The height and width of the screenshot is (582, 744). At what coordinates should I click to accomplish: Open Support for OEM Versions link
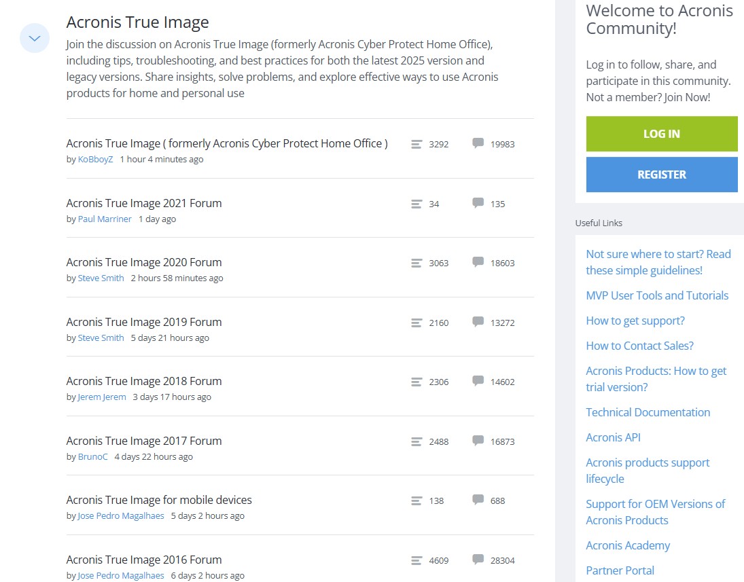coord(655,512)
